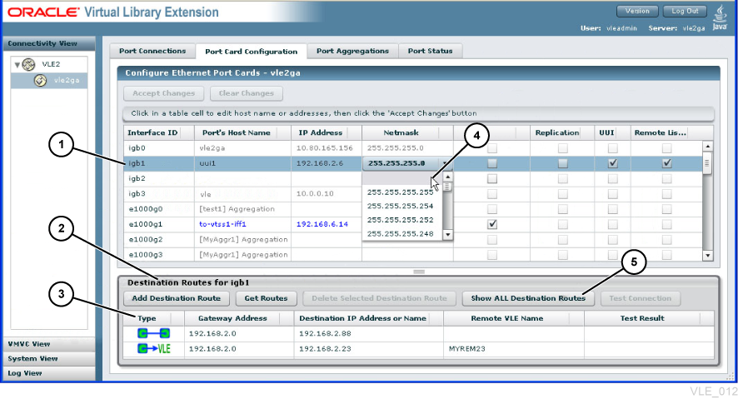Click the Add Destination Route button
Screen dimensions: 738x399
click(177, 298)
